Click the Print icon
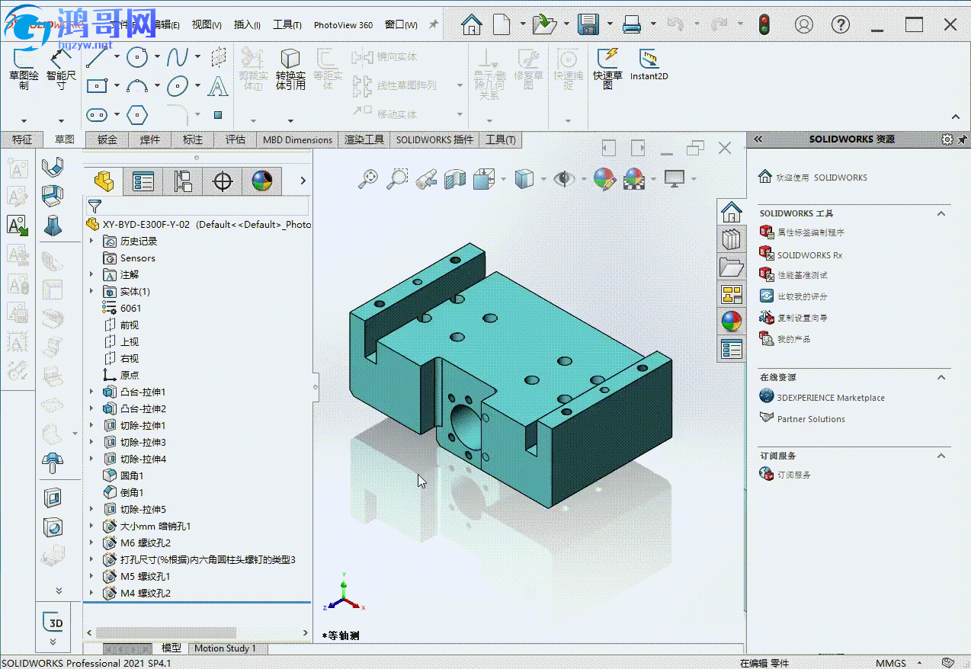 click(632, 24)
